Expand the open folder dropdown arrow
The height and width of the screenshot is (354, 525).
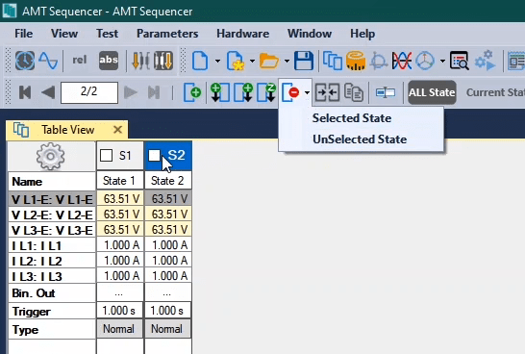(287, 61)
